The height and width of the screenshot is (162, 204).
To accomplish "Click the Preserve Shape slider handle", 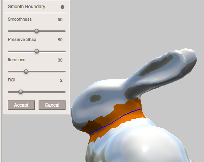I will (37, 51).
